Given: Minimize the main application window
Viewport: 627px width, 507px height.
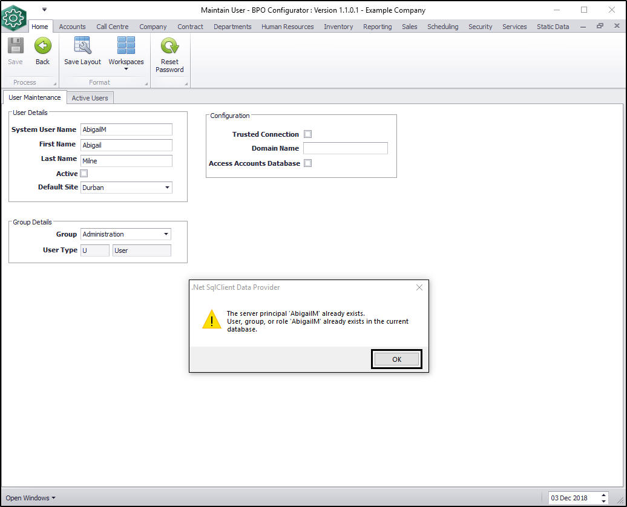Looking at the screenshot, I should pos(557,10).
